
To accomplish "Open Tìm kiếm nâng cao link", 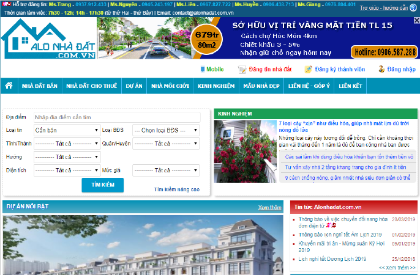I will point(177,189).
